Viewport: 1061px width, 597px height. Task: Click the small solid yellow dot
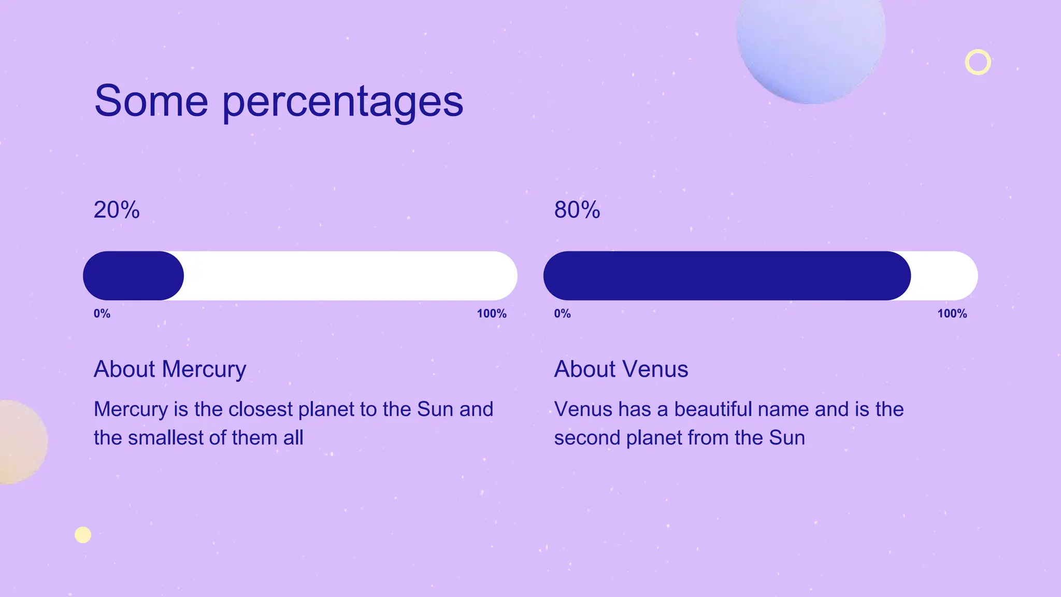(83, 535)
